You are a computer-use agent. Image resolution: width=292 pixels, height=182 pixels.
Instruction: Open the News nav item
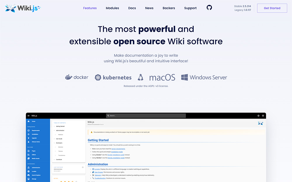149,8
